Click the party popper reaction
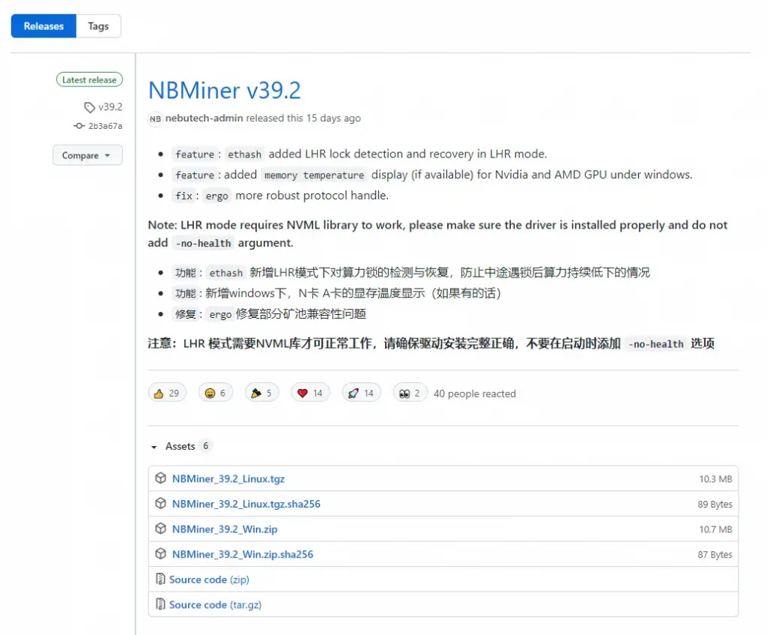This screenshot has width=767, height=635. pyautogui.click(x=262, y=393)
